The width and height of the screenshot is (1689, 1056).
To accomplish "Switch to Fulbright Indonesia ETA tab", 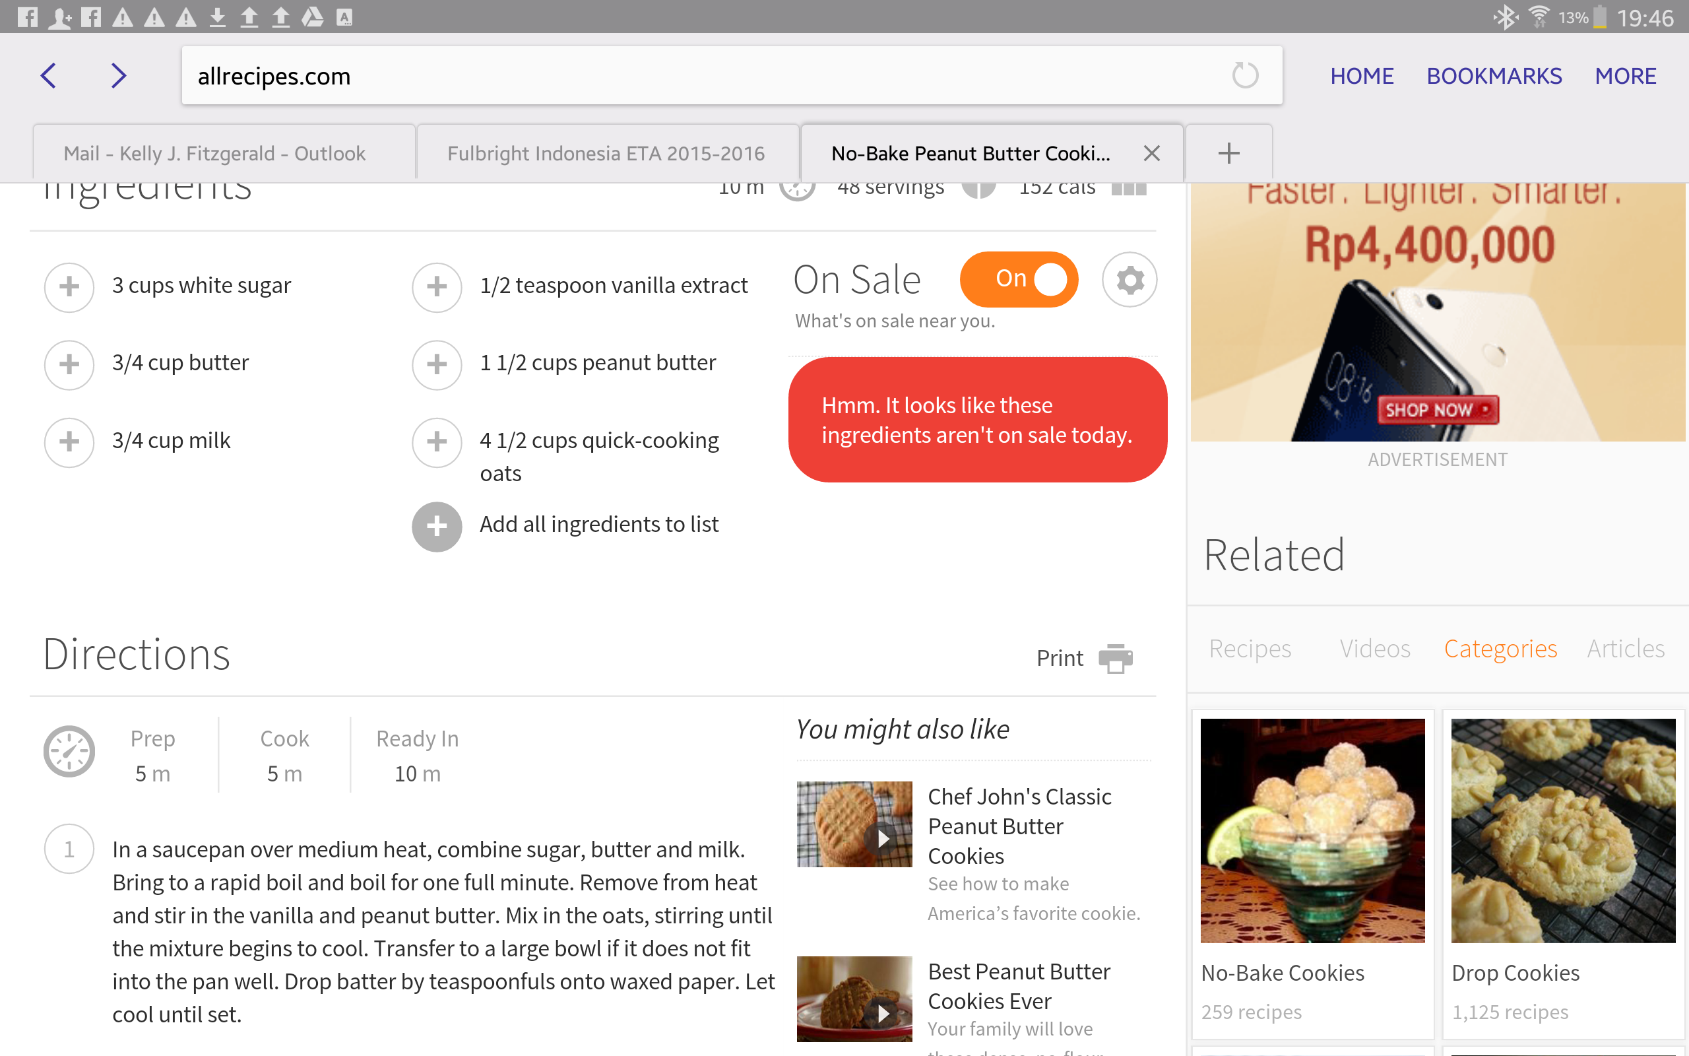I will pos(606,153).
